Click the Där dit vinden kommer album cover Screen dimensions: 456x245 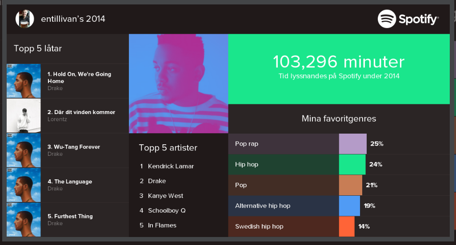24,115
